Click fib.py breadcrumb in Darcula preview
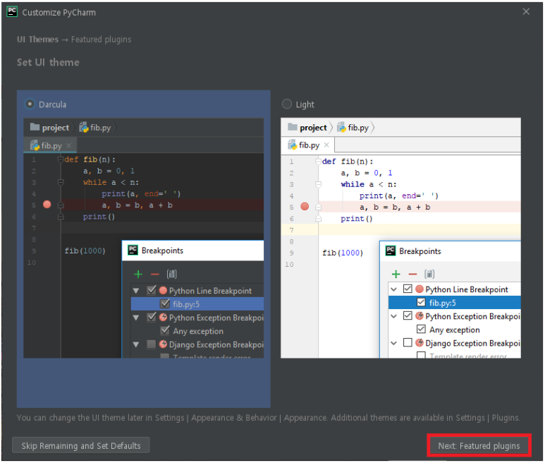The height and width of the screenshot is (463, 545). pyautogui.click(x=95, y=128)
